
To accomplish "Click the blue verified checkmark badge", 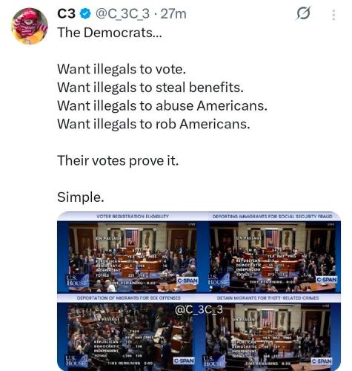I will click(85, 14).
